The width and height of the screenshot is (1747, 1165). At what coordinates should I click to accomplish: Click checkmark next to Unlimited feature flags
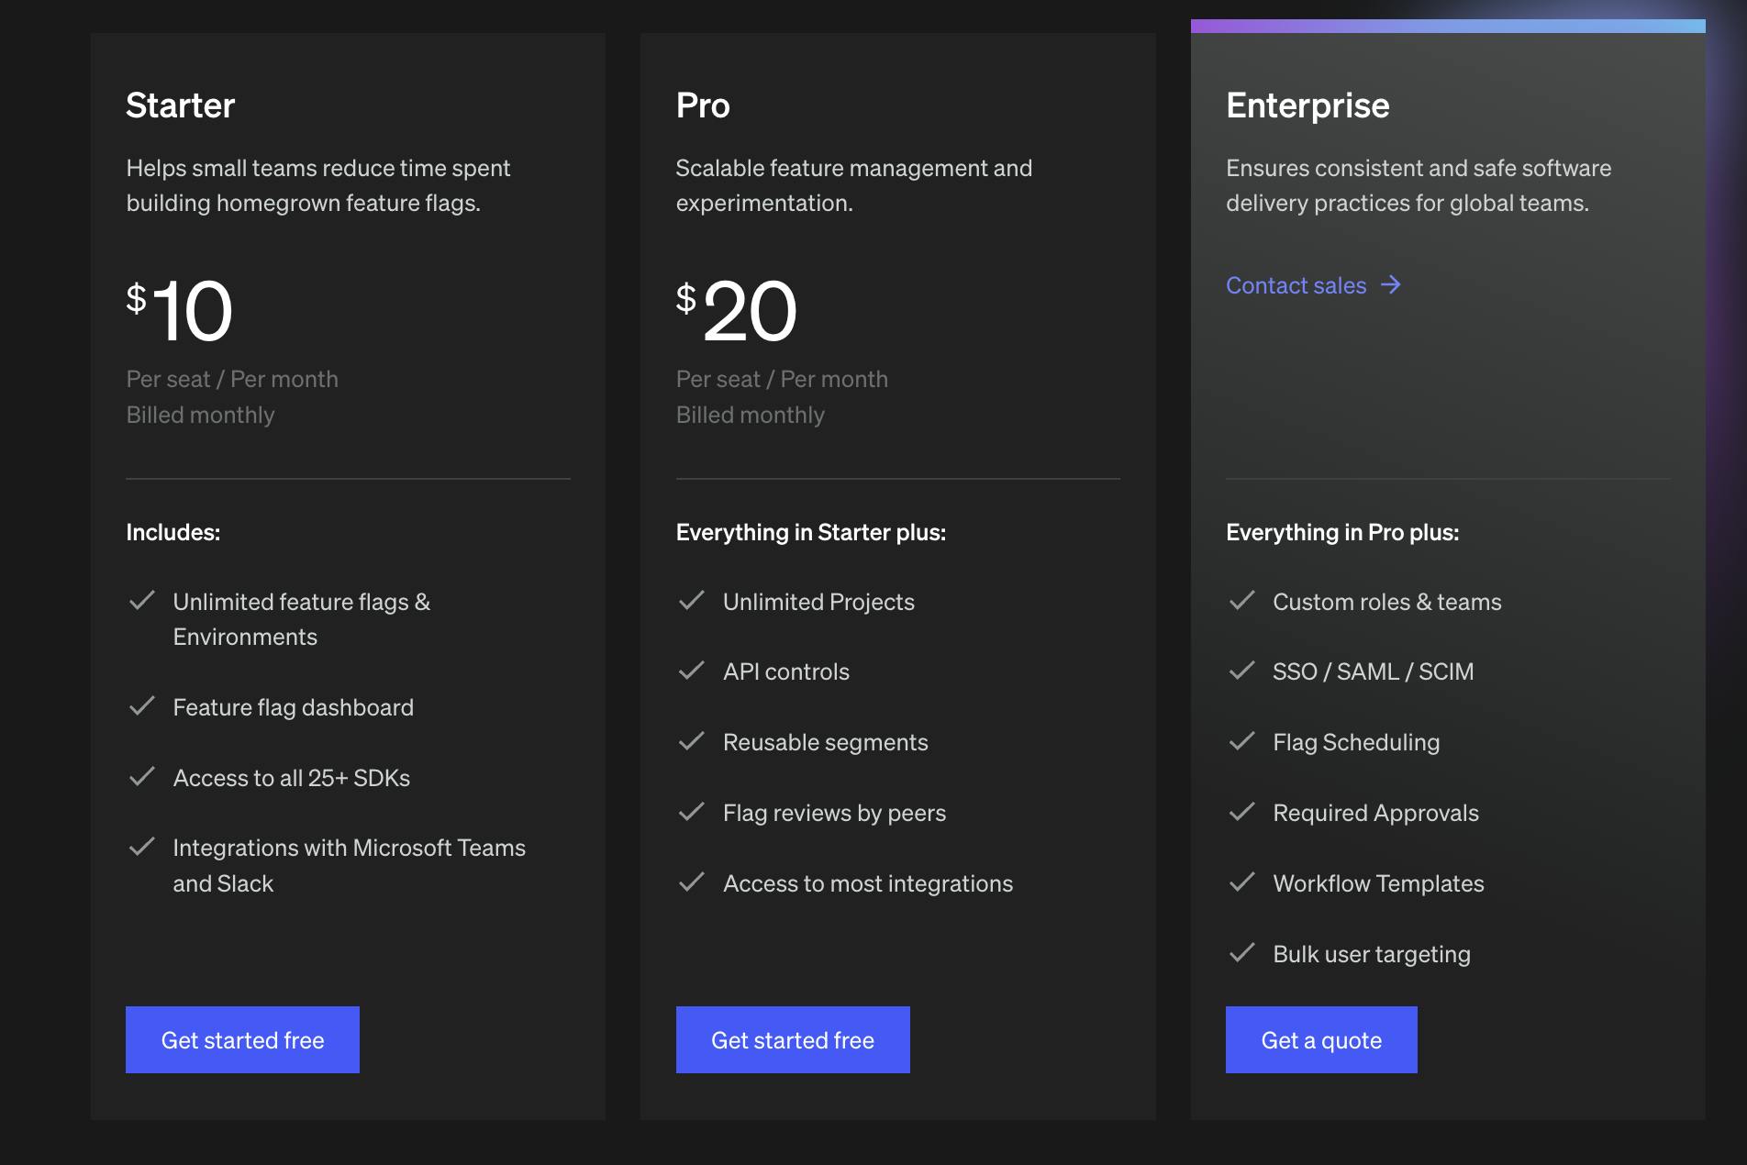(142, 601)
